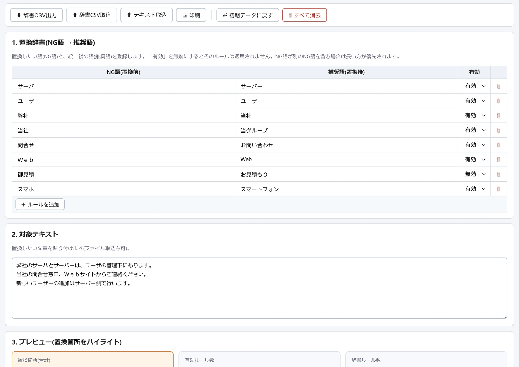The width and height of the screenshot is (519, 367).
Task: Delete the Ｗｅｂ rule with its trash icon
Action: pyautogui.click(x=498, y=160)
